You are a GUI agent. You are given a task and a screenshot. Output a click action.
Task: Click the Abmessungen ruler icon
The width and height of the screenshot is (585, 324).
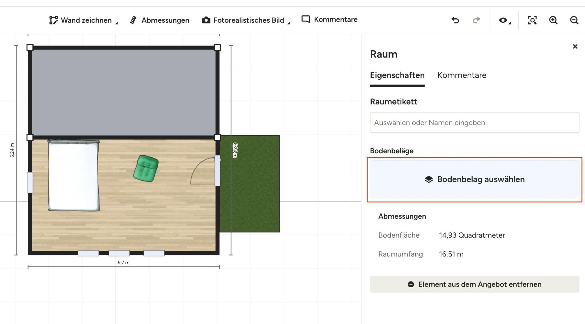pyautogui.click(x=133, y=20)
